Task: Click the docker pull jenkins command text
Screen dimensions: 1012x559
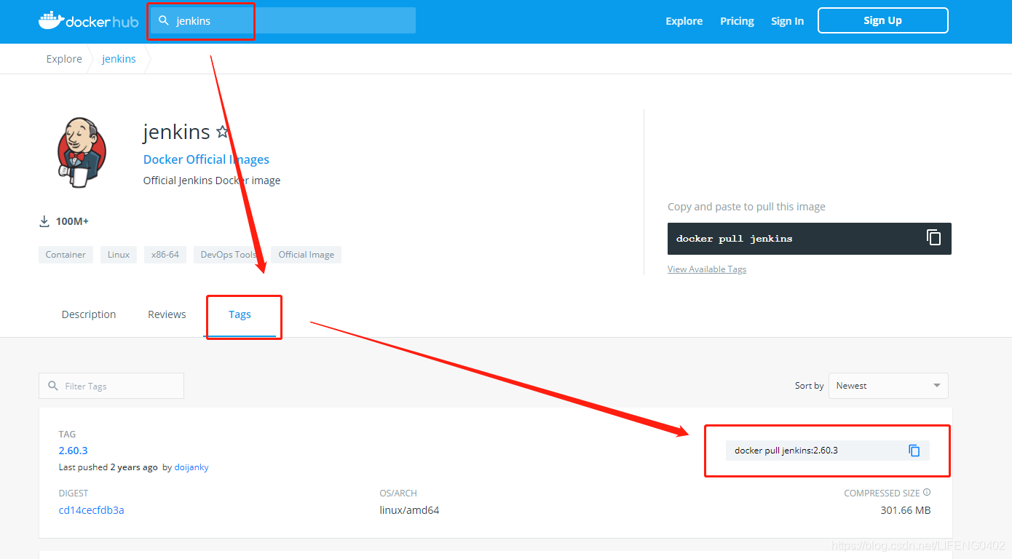Action: coord(735,239)
